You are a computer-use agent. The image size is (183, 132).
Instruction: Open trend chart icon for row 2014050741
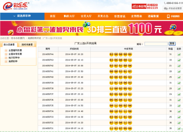click(179, 71)
